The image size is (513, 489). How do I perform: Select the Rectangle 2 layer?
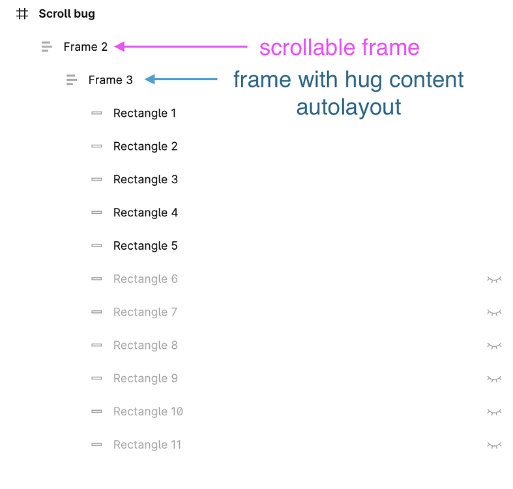(145, 146)
